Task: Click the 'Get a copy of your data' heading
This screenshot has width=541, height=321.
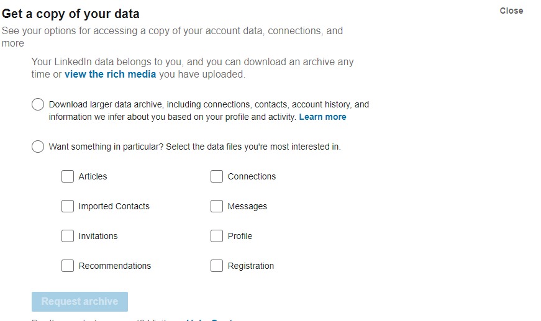Action: pyautogui.click(x=71, y=14)
